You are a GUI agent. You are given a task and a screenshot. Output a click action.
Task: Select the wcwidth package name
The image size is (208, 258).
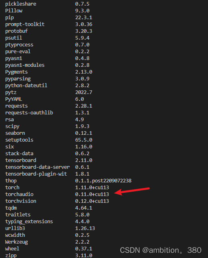15,235
